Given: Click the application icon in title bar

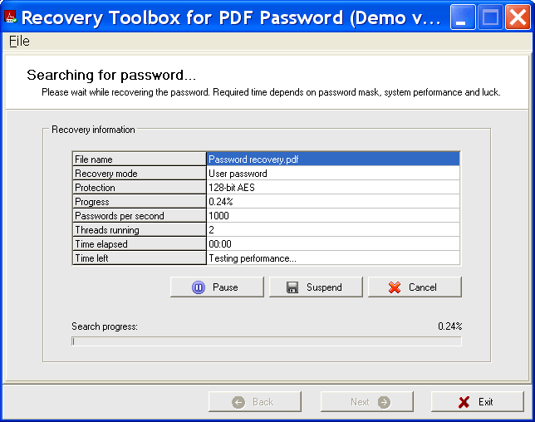Looking at the screenshot, I should coord(10,17).
